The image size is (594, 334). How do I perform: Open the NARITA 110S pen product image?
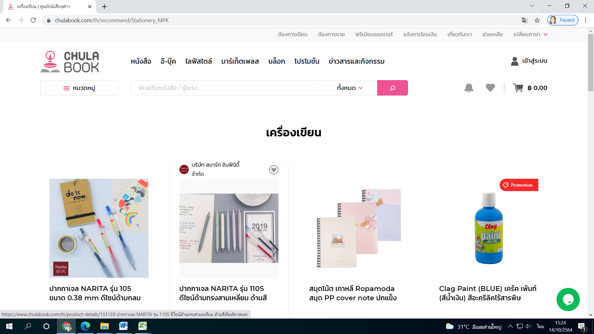pyautogui.click(x=229, y=228)
